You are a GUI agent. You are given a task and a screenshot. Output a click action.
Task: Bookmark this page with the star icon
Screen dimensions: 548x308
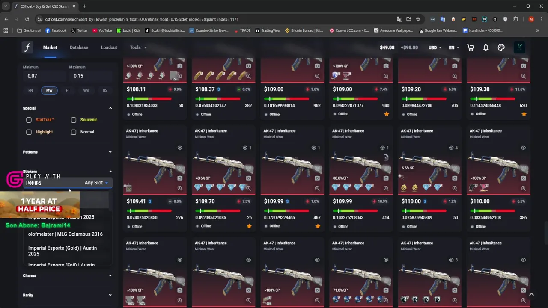[x=418, y=19]
